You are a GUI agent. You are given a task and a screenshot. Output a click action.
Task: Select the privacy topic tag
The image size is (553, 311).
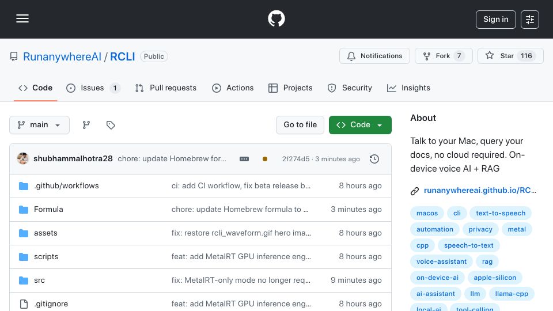coord(480,230)
